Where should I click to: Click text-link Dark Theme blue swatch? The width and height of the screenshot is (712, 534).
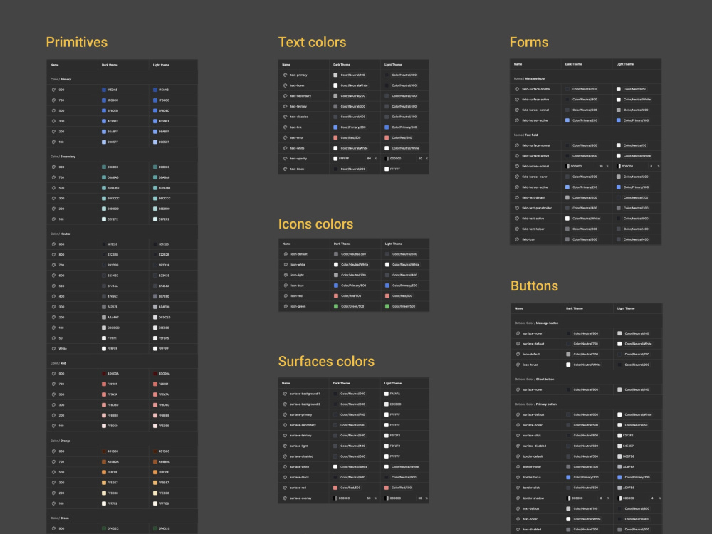tap(335, 127)
